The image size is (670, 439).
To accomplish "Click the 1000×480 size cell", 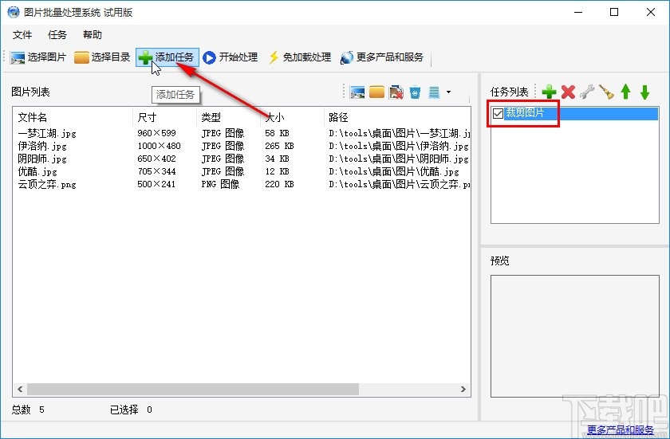I will point(159,146).
